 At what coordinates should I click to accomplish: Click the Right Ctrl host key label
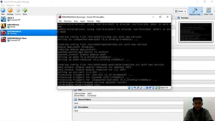[164, 88]
